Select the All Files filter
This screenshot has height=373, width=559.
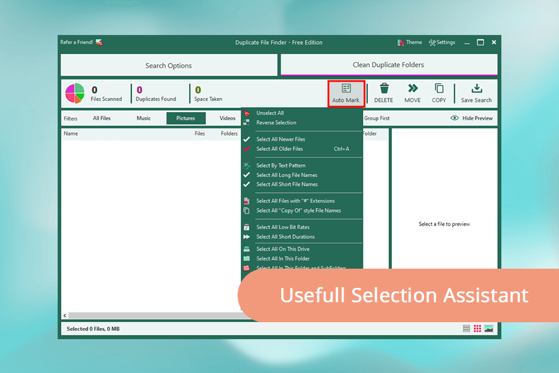[x=101, y=118]
